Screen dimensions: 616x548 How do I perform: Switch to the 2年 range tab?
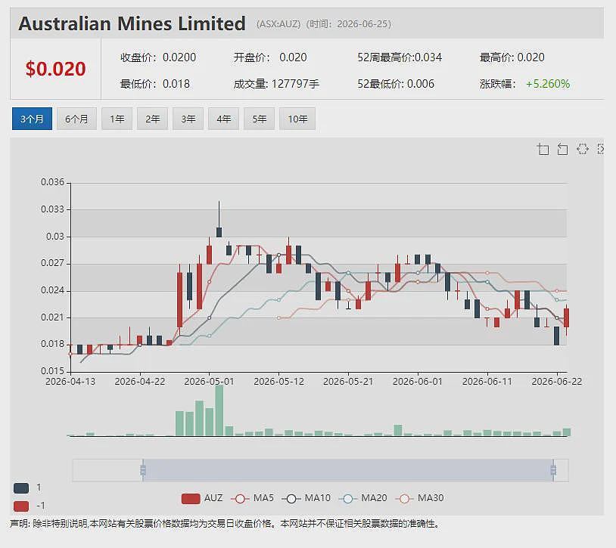[x=152, y=119]
